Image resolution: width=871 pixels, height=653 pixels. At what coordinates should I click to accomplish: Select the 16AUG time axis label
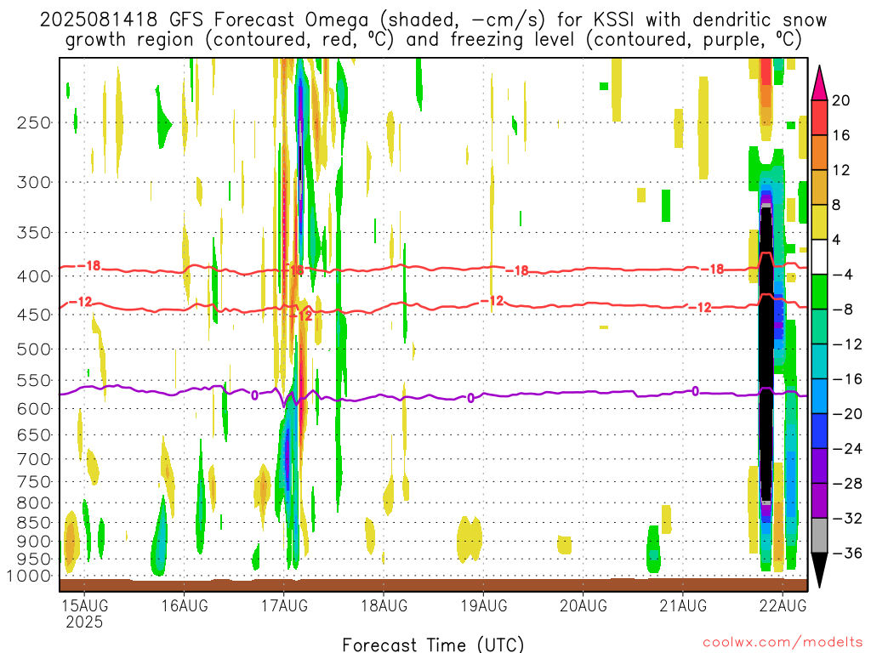[x=185, y=605]
